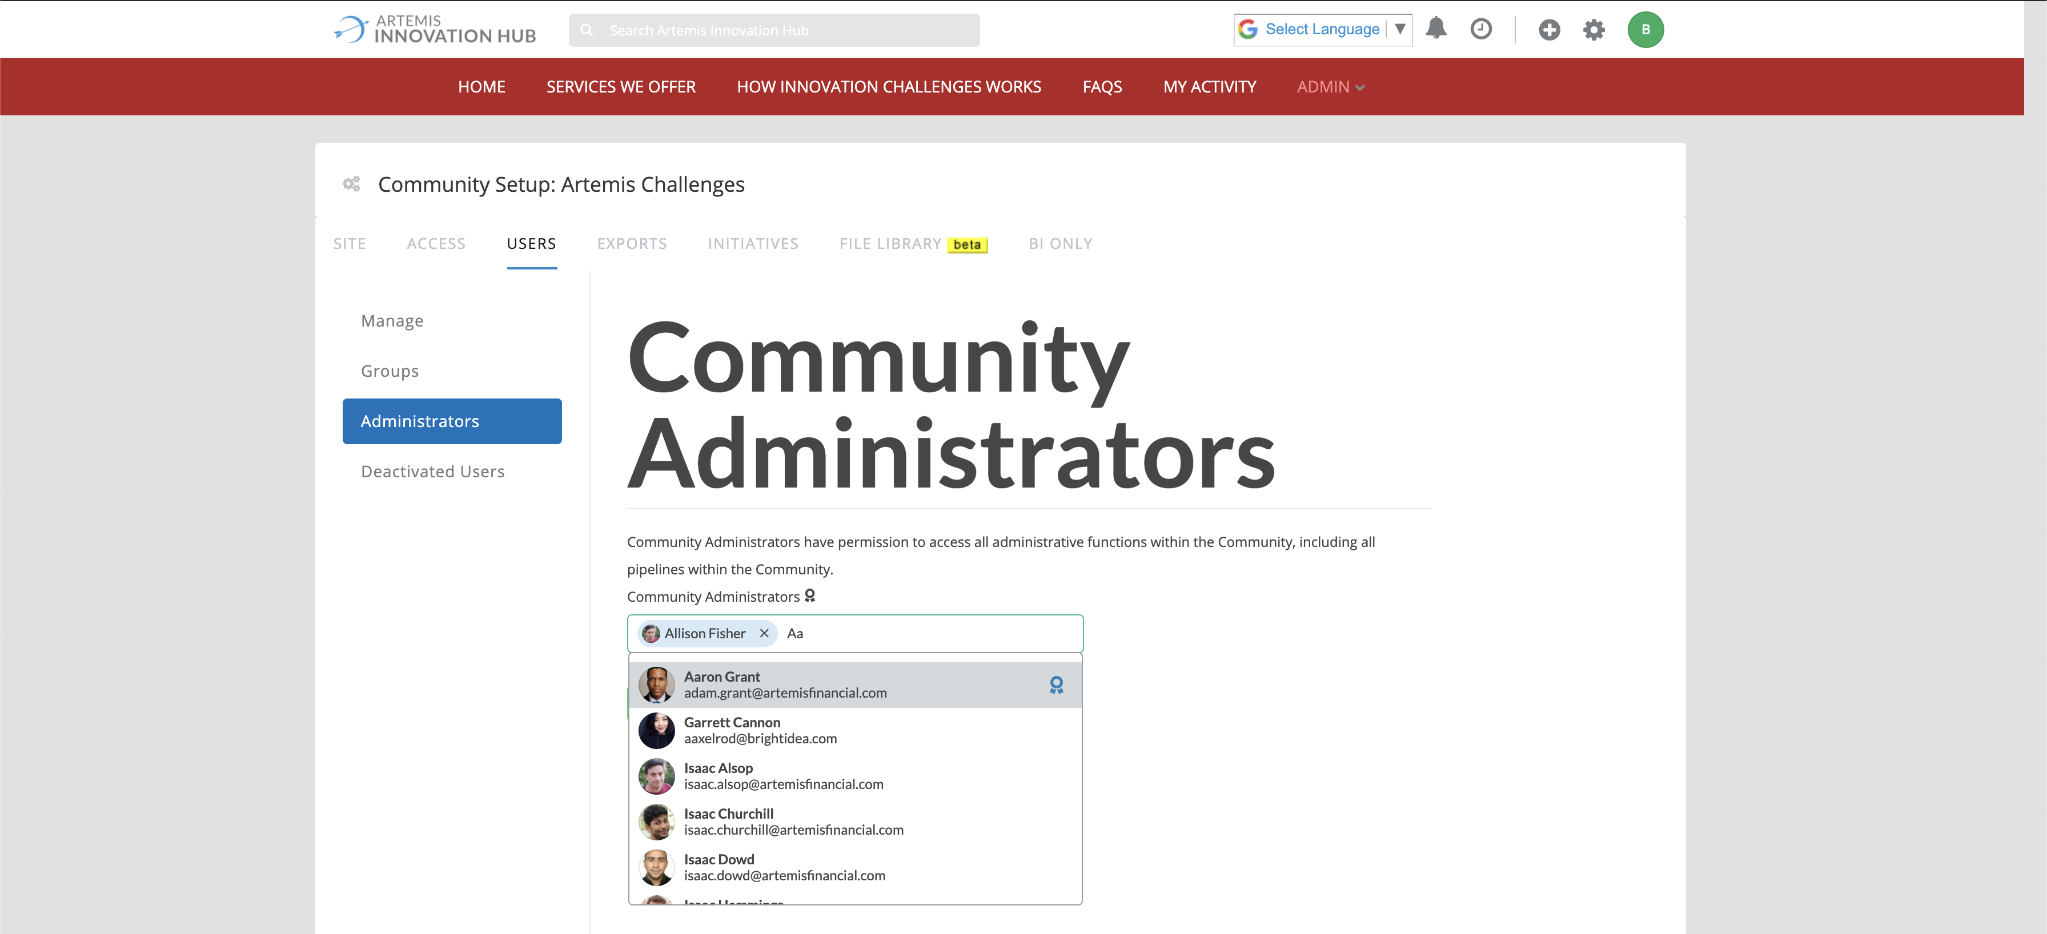Click Isaac Churchill's profile photo
This screenshot has width=2047, height=934.
coord(656,821)
